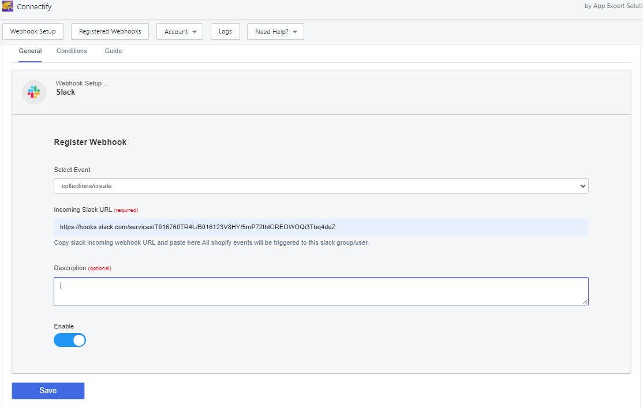Click the 'Slack' title text
This screenshot has height=407, width=643.
[66, 92]
